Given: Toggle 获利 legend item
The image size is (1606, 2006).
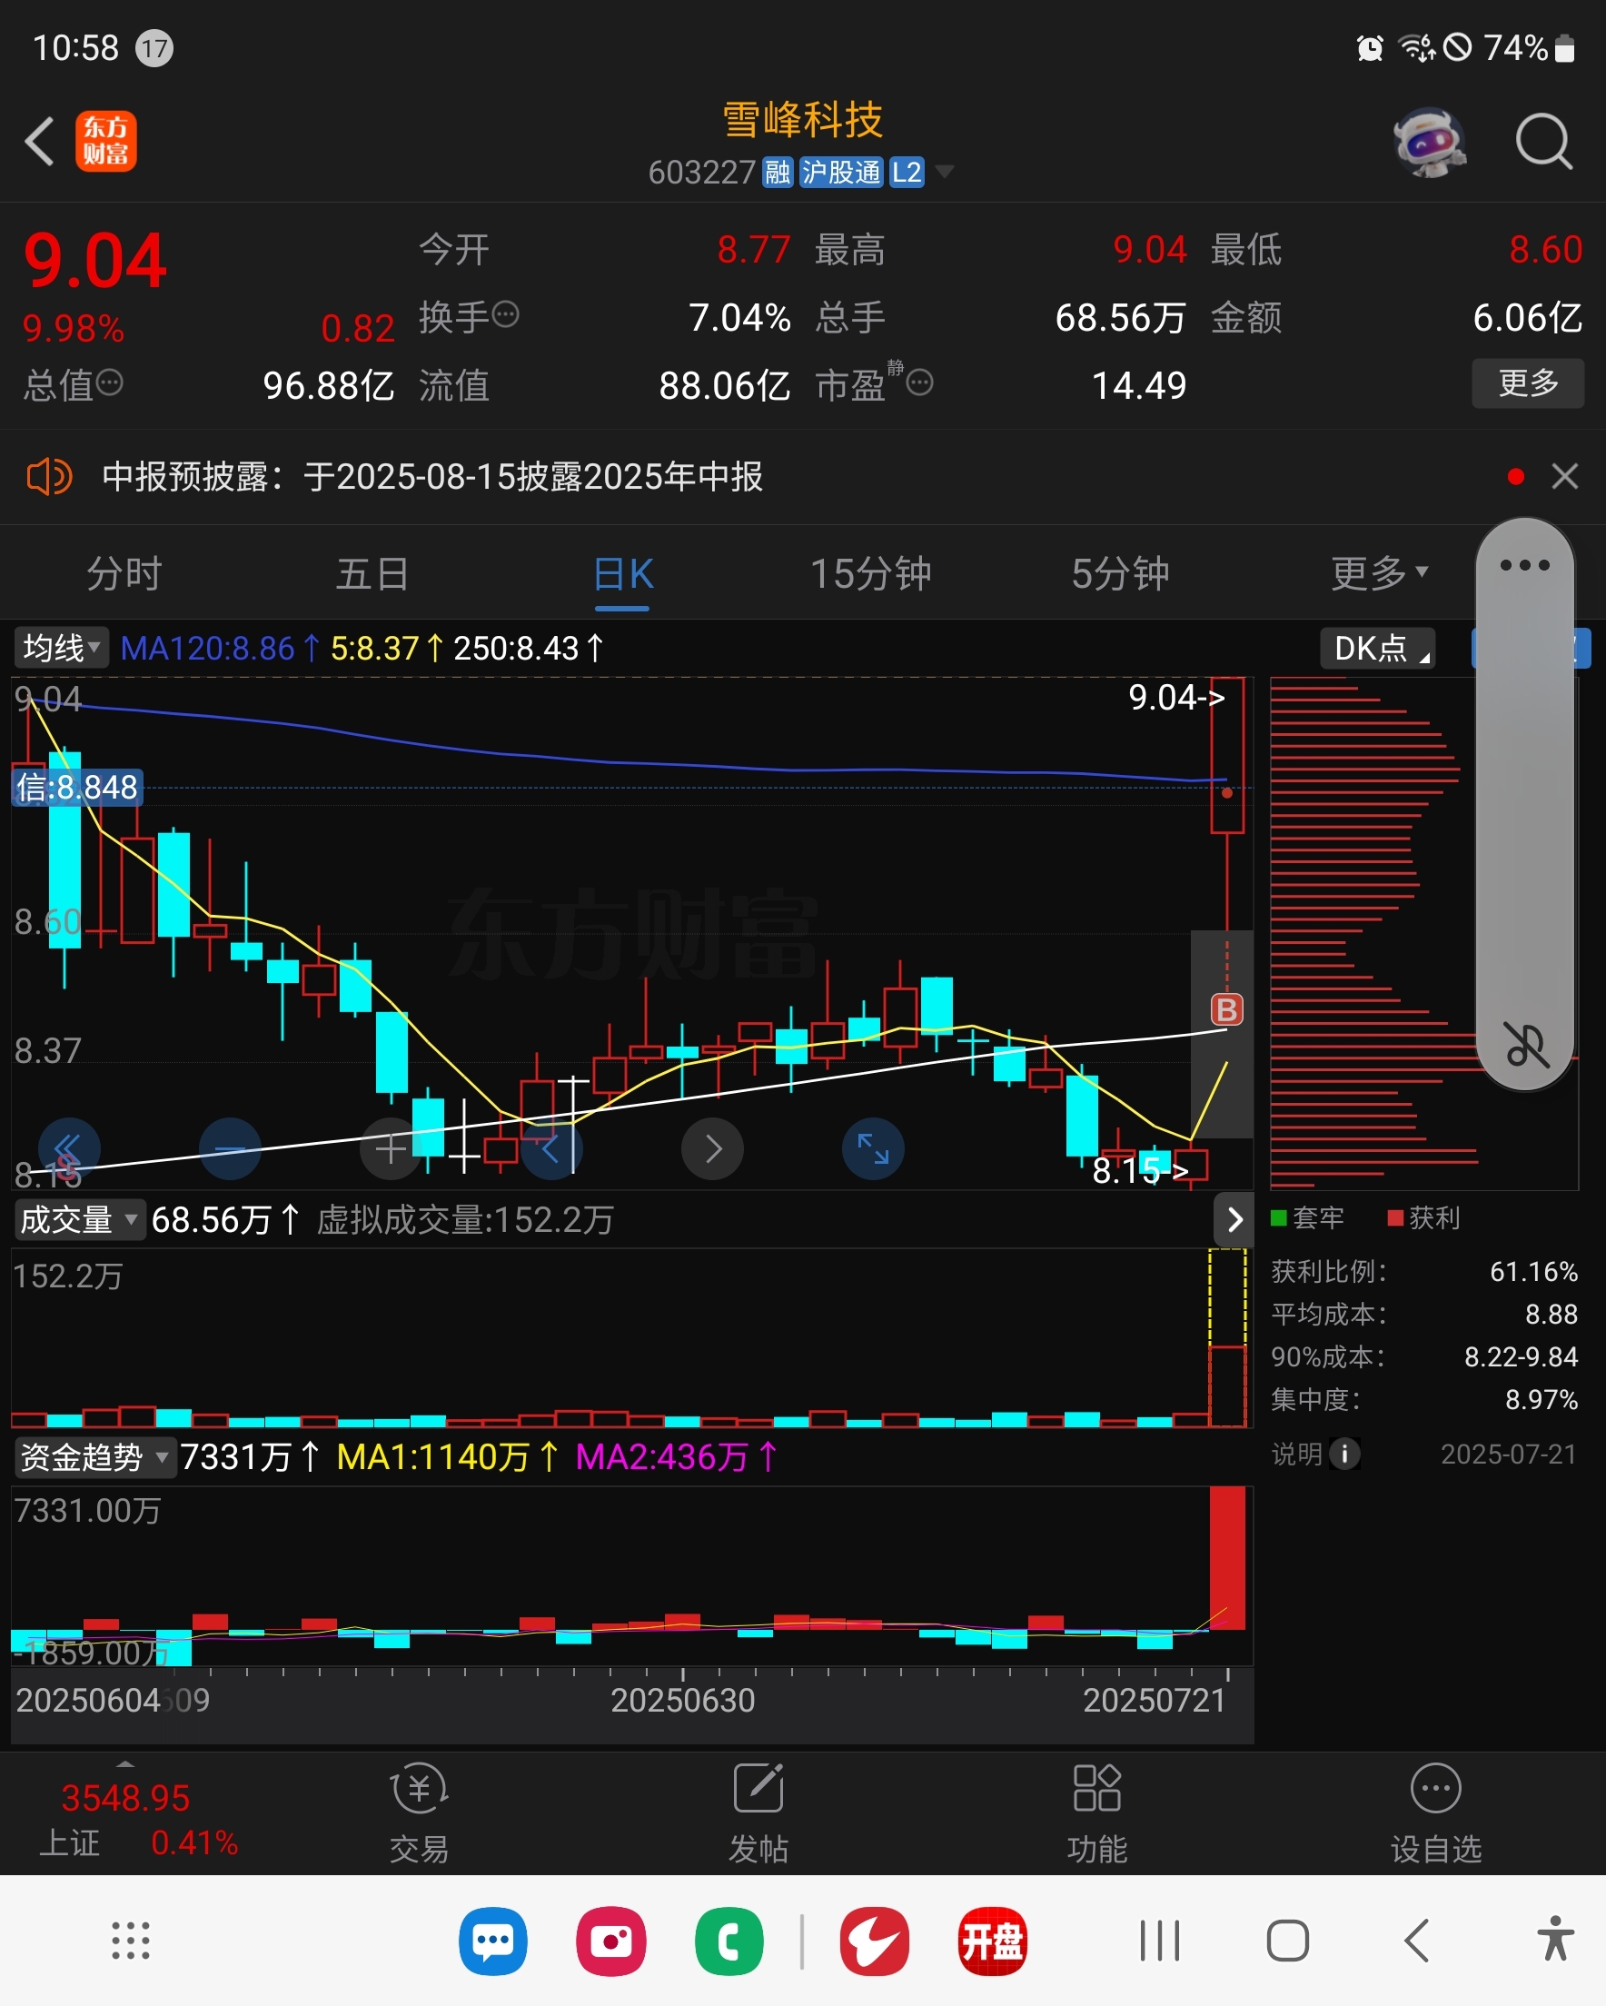Looking at the screenshot, I should click(1423, 1218).
